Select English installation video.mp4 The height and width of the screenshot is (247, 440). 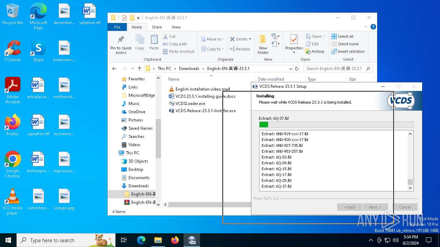tap(200, 89)
